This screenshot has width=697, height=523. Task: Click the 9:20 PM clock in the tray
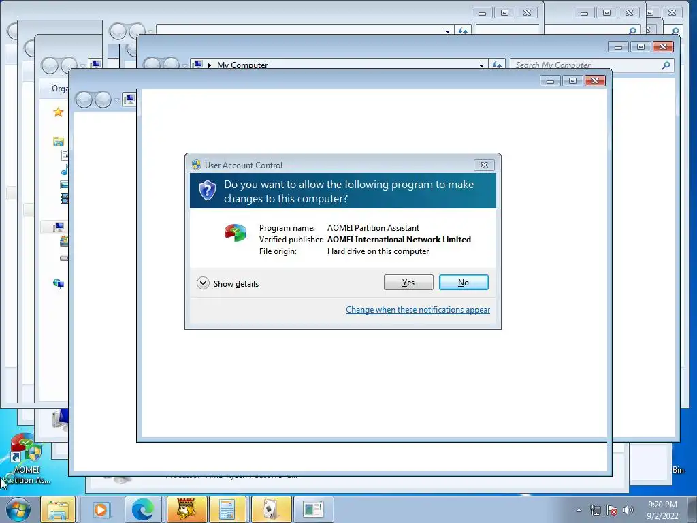pyautogui.click(x=662, y=505)
